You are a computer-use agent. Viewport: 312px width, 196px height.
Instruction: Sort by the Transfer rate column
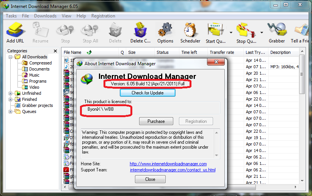click(x=226, y=52)
